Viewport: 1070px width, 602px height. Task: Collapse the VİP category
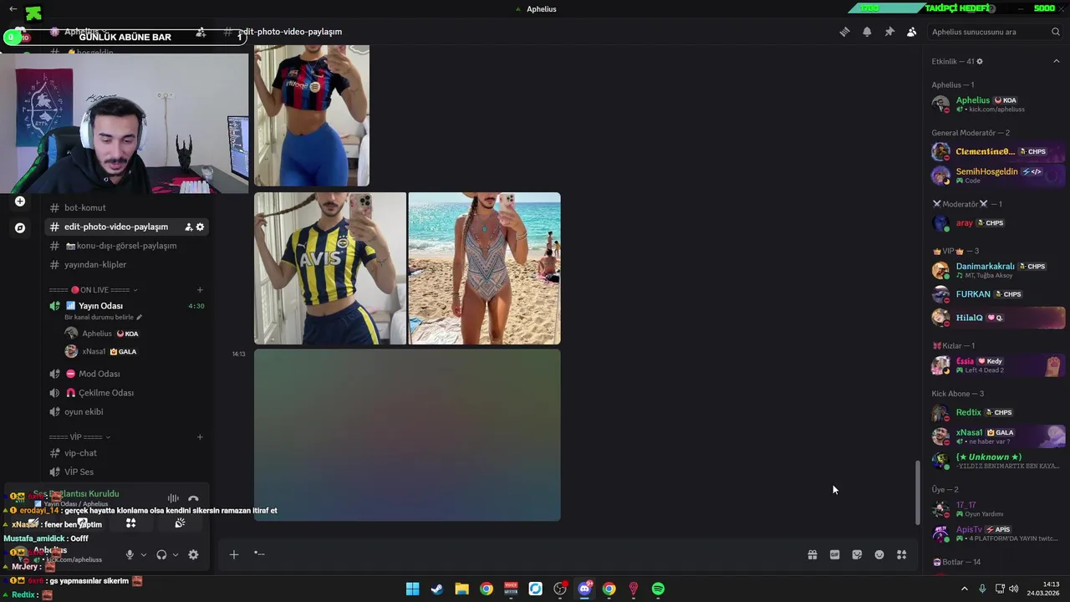click(79, 436)
